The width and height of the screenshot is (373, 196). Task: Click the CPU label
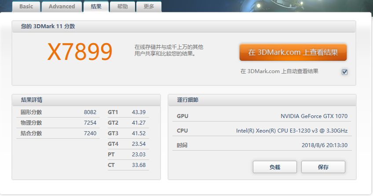pos(182,130)
